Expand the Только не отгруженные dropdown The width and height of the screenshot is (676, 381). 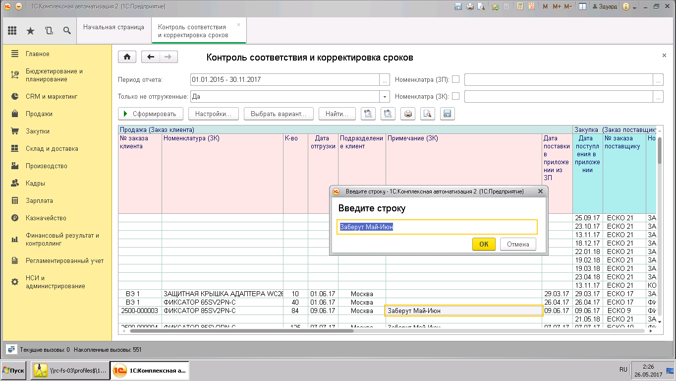click(385, 97)
